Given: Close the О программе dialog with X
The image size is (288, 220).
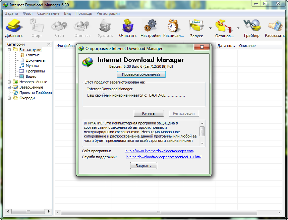Looking at the screenshot, I should [x=202, y=47].
